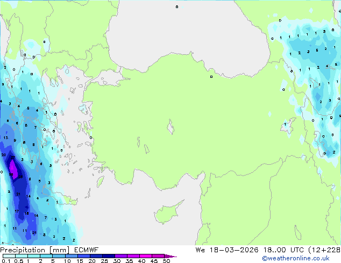Screen dimensions: 341x263
Task: Click the 0.1–0.5 mm legend color swatch
Action: pyautogui.click(x=9, y=256)
